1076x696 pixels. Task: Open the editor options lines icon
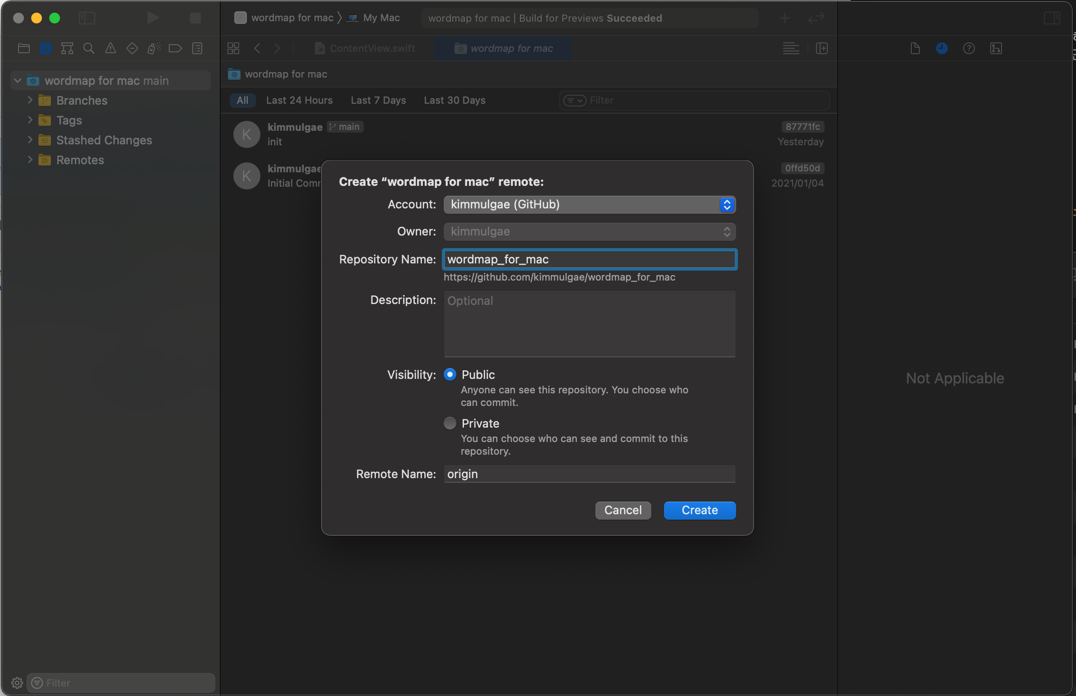coord(791,48)
